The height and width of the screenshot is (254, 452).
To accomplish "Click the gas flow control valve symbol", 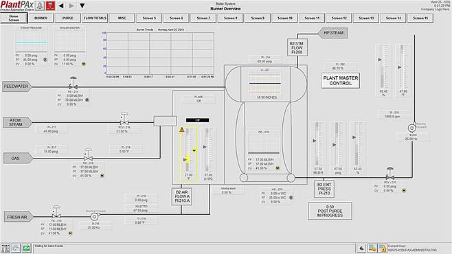I will [88, 154].
